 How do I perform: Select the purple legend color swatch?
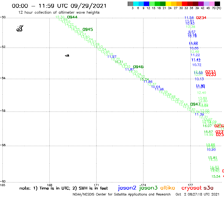coord(201,4)
